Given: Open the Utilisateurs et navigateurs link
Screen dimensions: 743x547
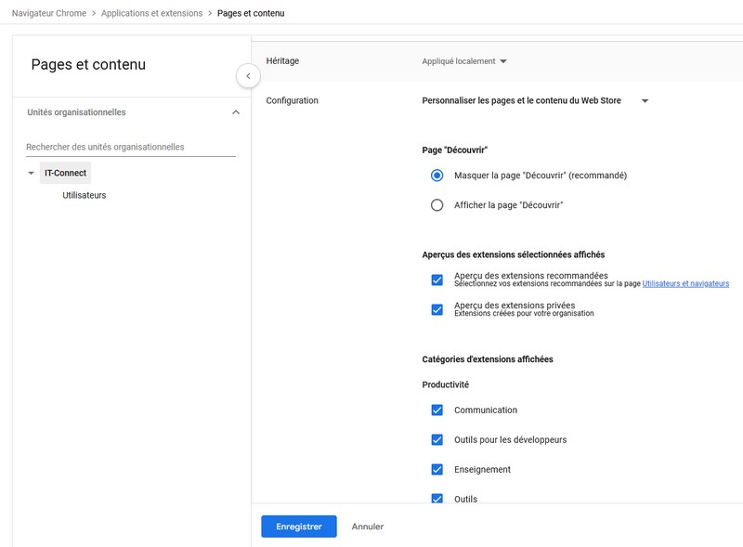Looking at the screenshot, I should [685, 284].
